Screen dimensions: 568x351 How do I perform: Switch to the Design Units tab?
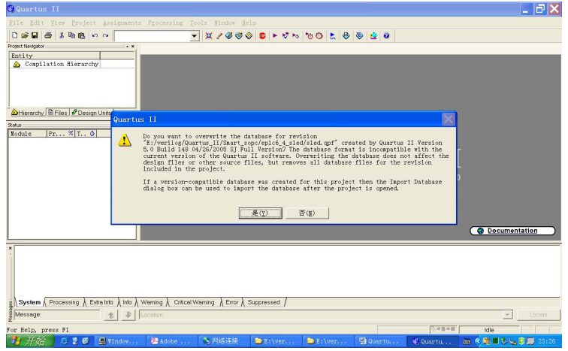tap(92, 113)
